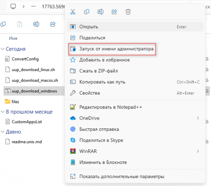This screenshot has height=186, width=211.
Task: Click the zip folder icon beside 'Сжать в ZIP-файл'
Action: [x=73, y=71]
